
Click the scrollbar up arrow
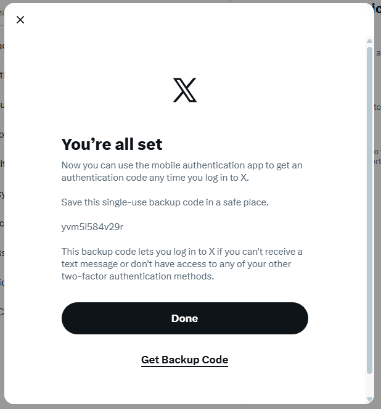point(369,40)
